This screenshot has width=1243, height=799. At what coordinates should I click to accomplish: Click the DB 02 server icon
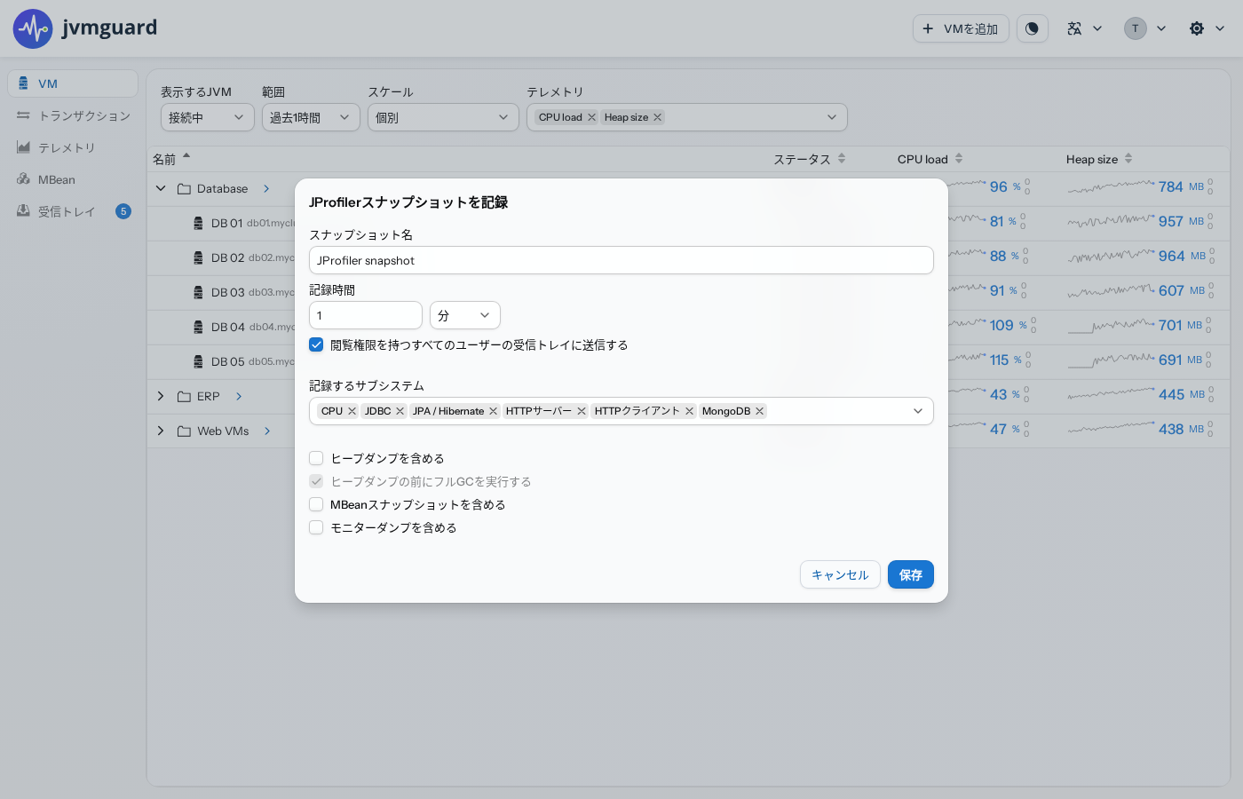coord(198,257)
